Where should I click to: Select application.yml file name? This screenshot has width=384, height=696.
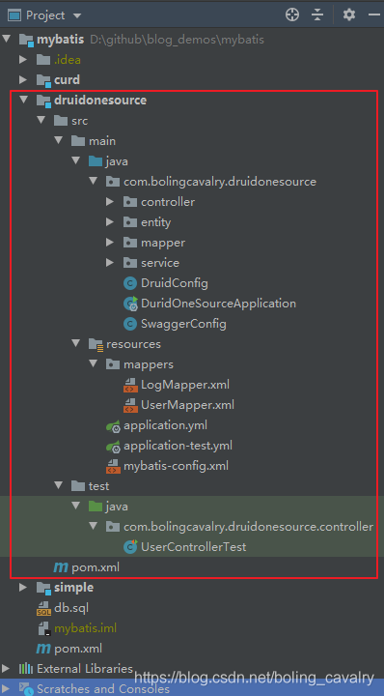pos(166,425)
